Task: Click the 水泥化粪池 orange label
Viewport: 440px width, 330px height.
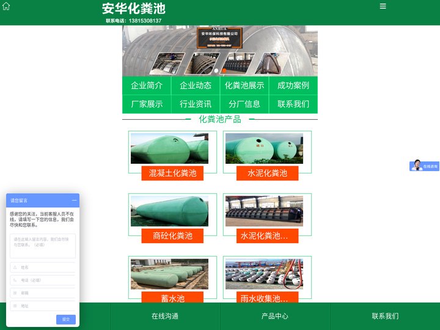Action: click(267, 173)
